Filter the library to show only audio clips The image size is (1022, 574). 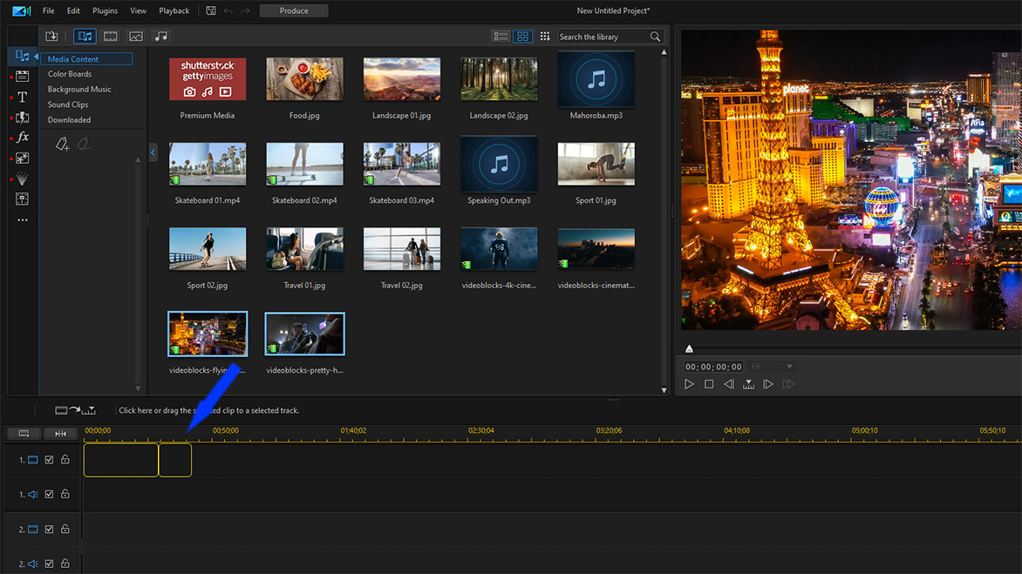pos(160,36)
